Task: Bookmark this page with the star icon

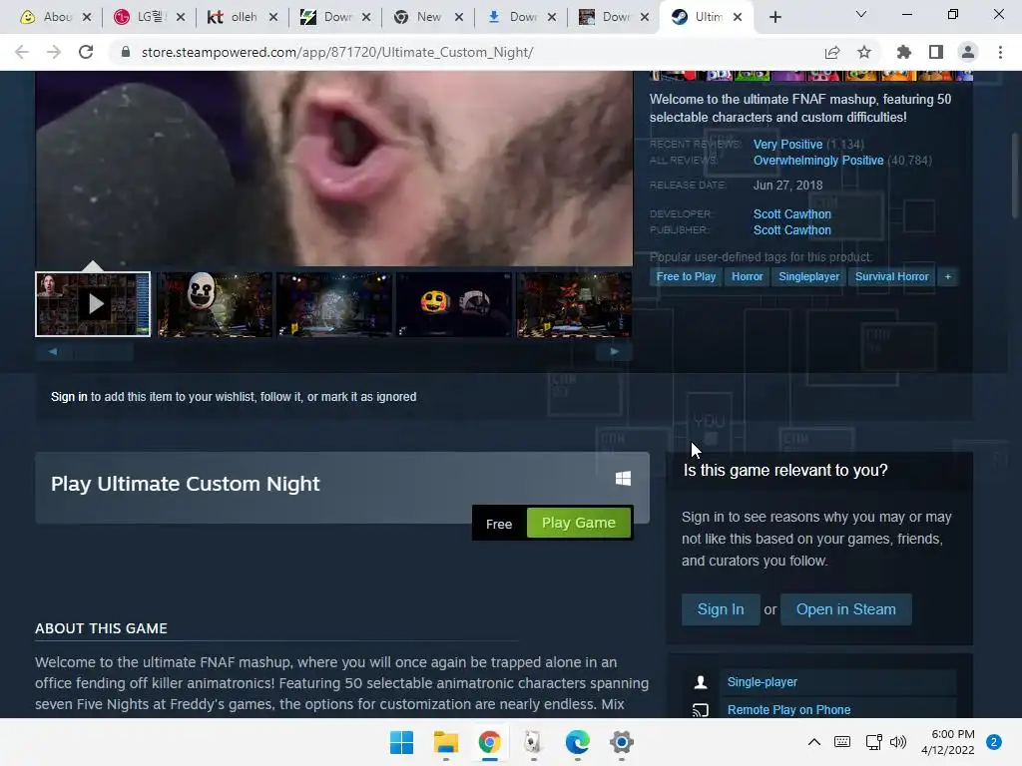Action: tap(864, 52)
